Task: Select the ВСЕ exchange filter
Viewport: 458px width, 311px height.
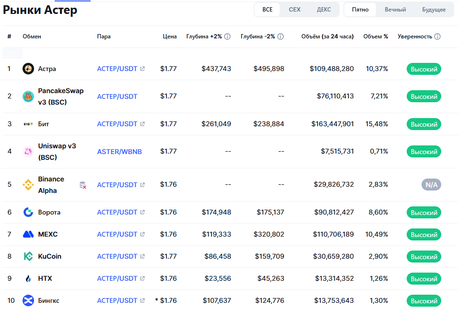Action: click(267, 10)
